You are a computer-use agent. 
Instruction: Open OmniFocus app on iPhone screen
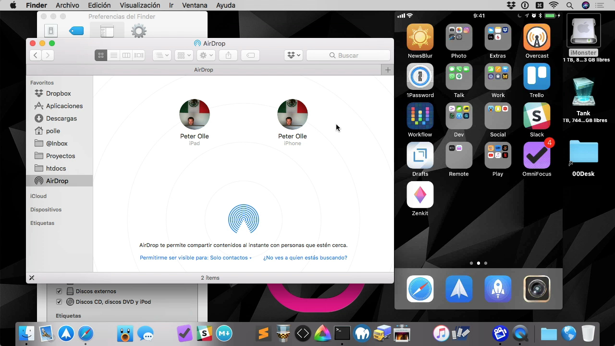[x=537, y=155]
